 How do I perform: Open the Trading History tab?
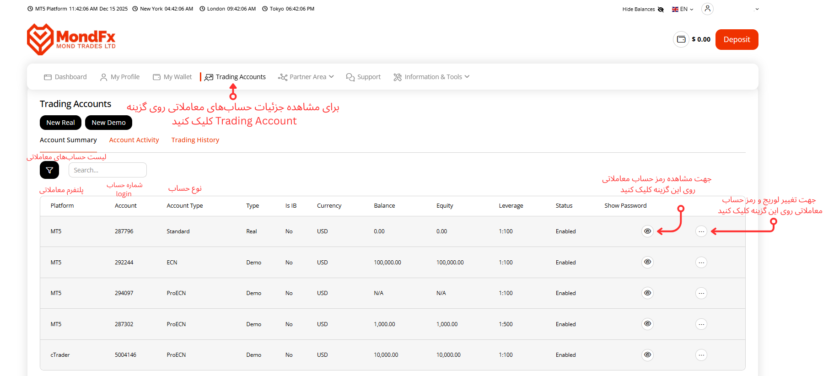pos(195,140)
